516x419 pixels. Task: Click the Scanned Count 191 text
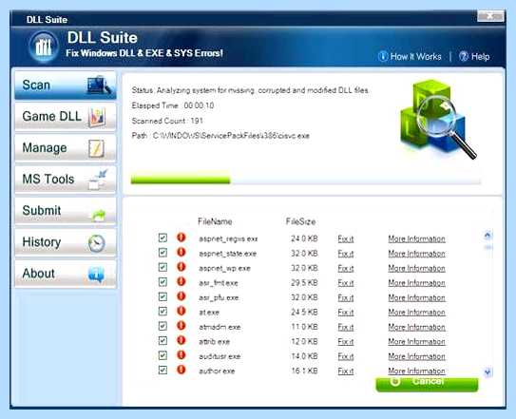167,121
